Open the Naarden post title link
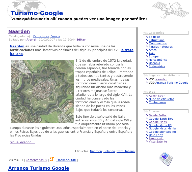The height and width of the screenshot is (172, 192). click(x=19, y=31)
